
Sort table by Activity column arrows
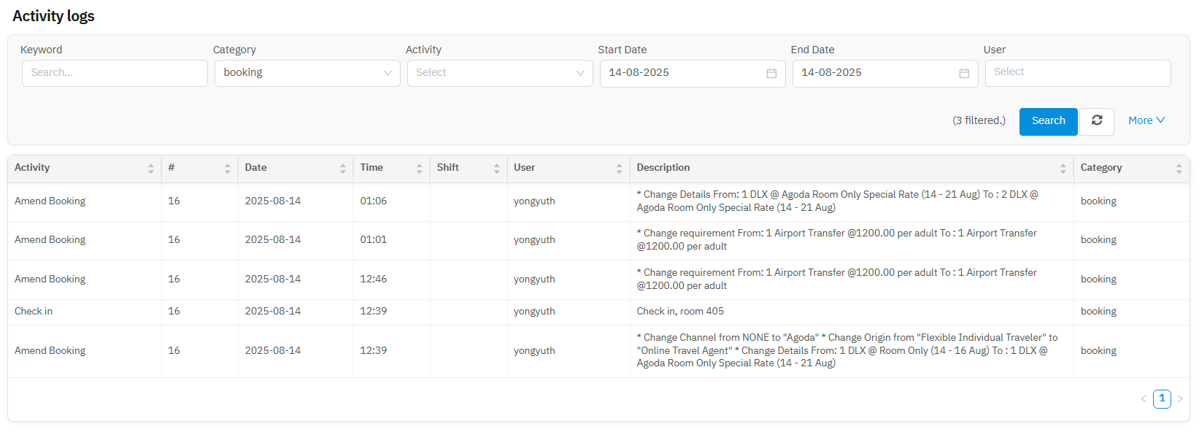pyautogui.click(x=151, y=169)
